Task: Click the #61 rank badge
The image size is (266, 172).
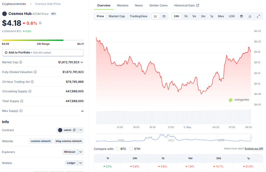Action: click(x=54, y=14)
